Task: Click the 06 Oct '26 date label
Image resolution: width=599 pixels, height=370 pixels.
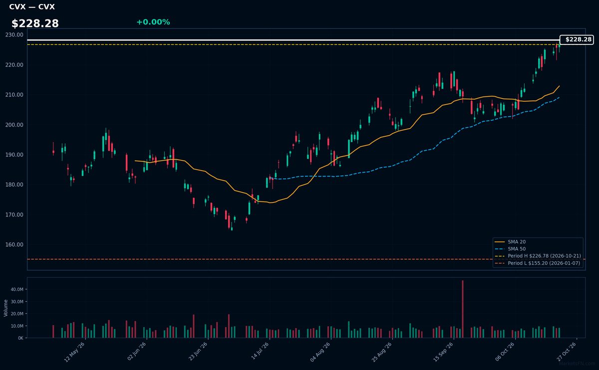Action: pyautogui.click(x=505, y=352)
